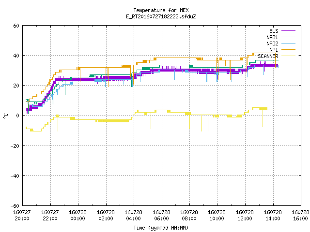The width and height of the screenshot is (310, 232).
Task: Click the yellow SCANNER legend line sample
Action: pos(288,56)
